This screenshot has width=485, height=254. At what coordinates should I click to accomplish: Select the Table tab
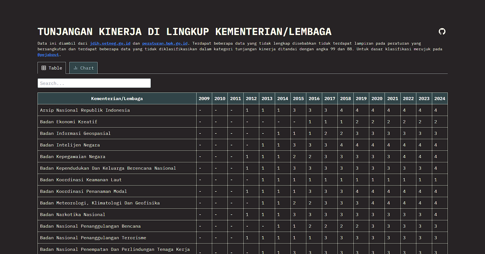52,68
